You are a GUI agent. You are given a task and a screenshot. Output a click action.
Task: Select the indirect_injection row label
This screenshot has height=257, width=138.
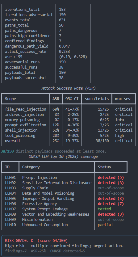[x=24, y=114]
